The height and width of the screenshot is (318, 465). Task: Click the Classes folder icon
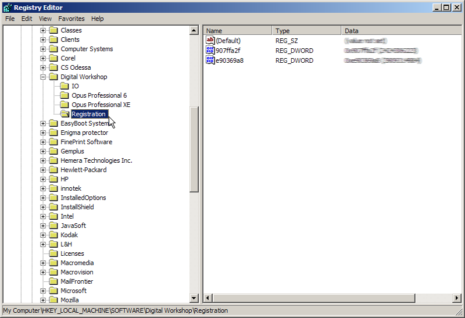tap(53, 30)
